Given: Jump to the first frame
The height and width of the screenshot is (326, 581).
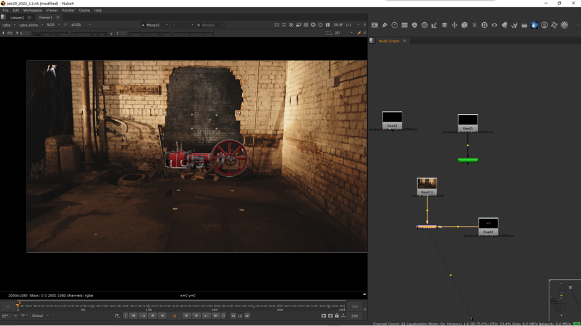Looking at the screenshot, I should click(133, 316).
